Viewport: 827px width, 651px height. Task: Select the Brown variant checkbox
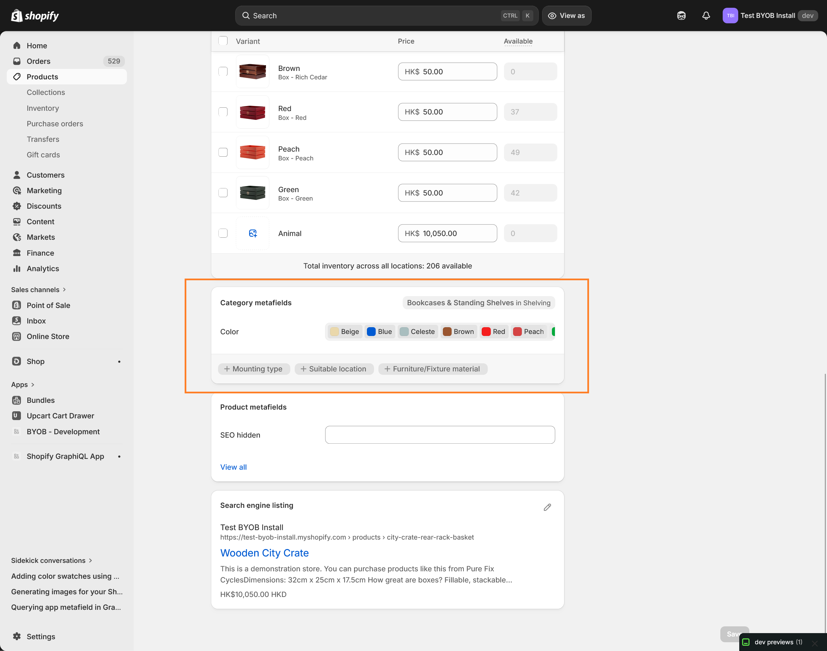coord(223,71)
